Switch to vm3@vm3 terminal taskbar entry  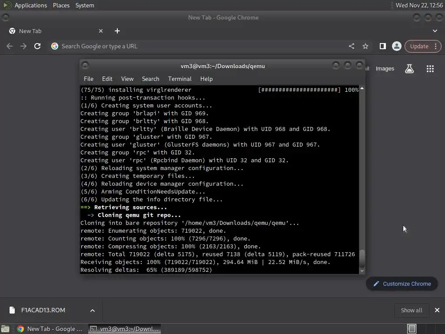(x=124, y=329)
